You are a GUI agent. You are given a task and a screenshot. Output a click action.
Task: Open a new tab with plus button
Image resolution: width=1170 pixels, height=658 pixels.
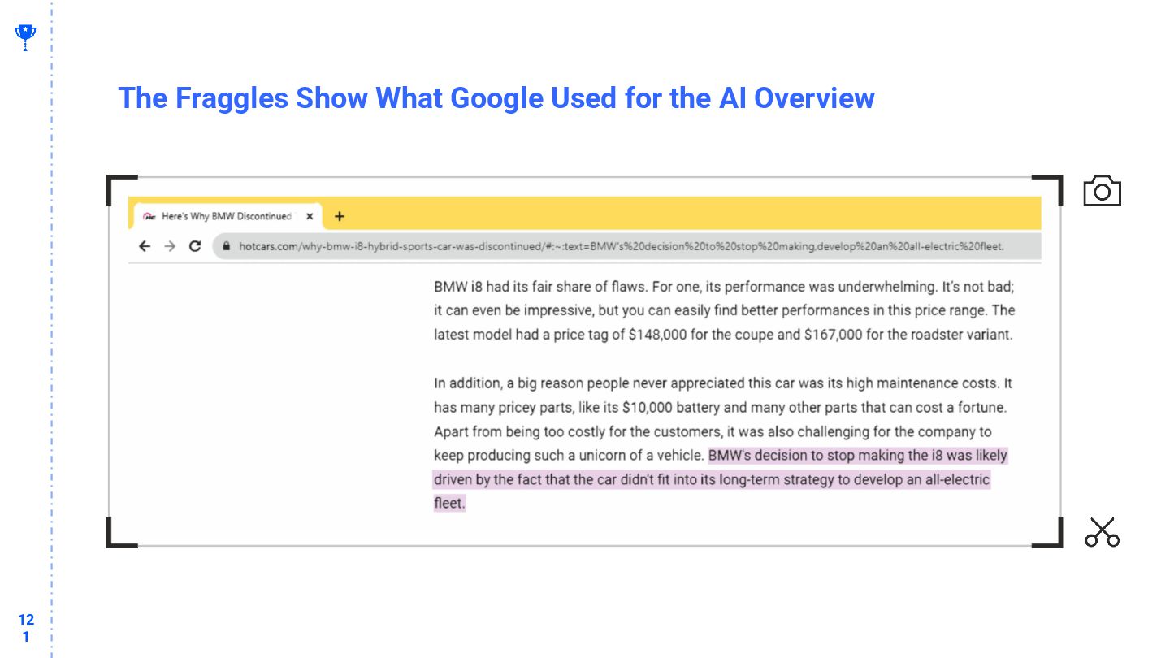(x=340, y=217)
